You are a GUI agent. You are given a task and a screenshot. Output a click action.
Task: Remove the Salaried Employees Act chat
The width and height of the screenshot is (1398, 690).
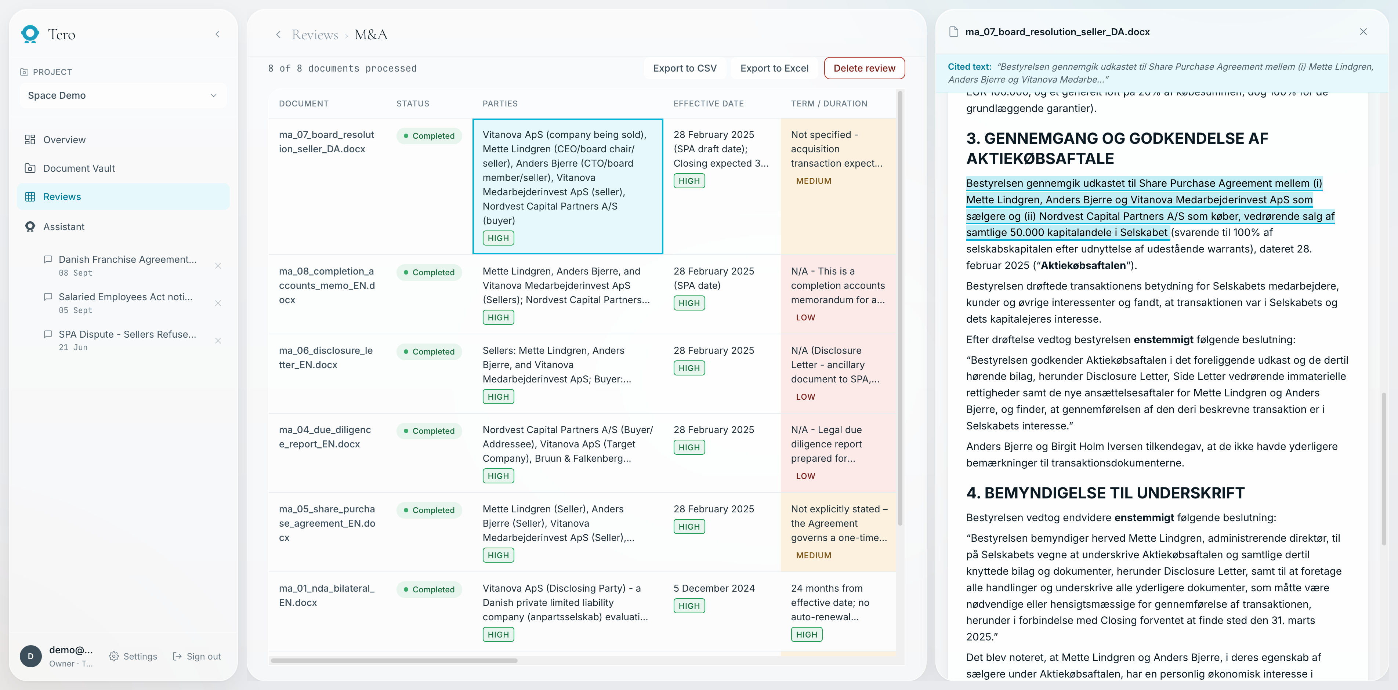point(218,303)
